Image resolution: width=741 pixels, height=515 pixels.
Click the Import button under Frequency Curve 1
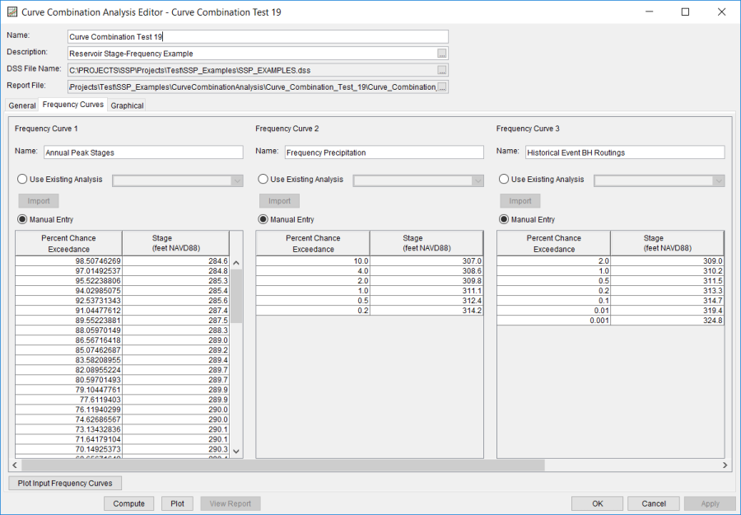[x=38, y=200]
